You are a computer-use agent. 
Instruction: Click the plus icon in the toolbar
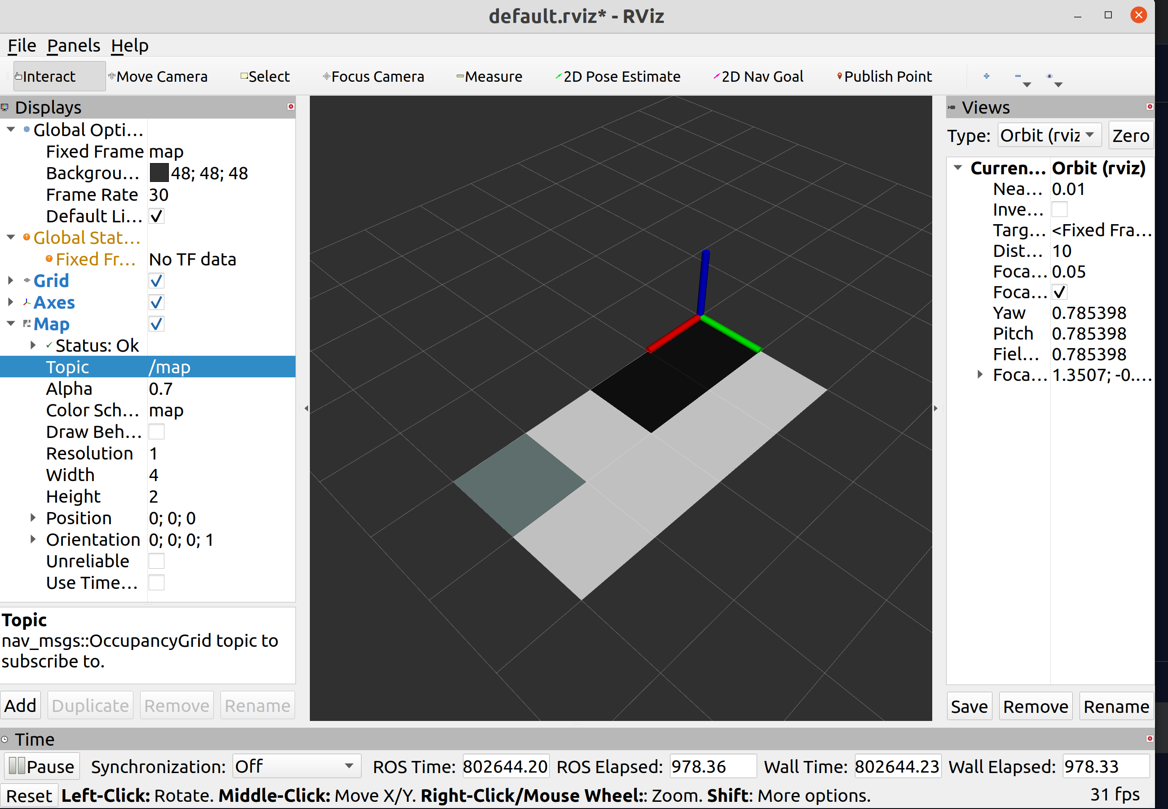click(986, 76)
